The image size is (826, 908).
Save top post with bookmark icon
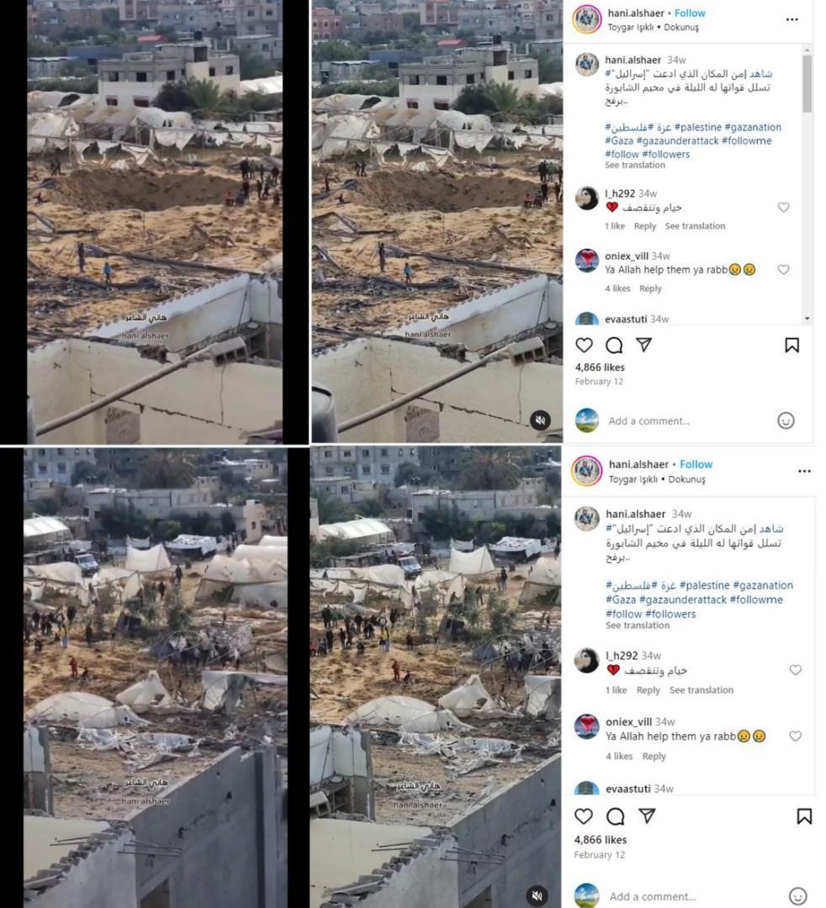coord(792,346)
